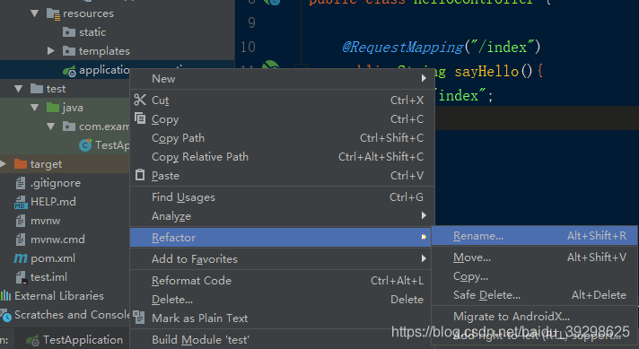Image resolution: width=639 pixels, height=349 pixels.
Task: Click the Paste clipboard icon
Action: (x=140, y=174)
